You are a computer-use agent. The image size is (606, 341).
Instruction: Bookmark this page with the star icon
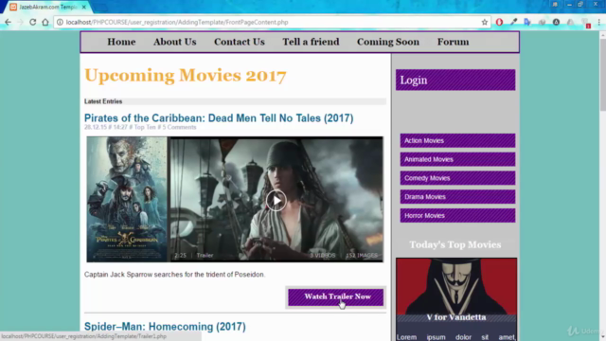pyautogui.click(x=484, y=22)
